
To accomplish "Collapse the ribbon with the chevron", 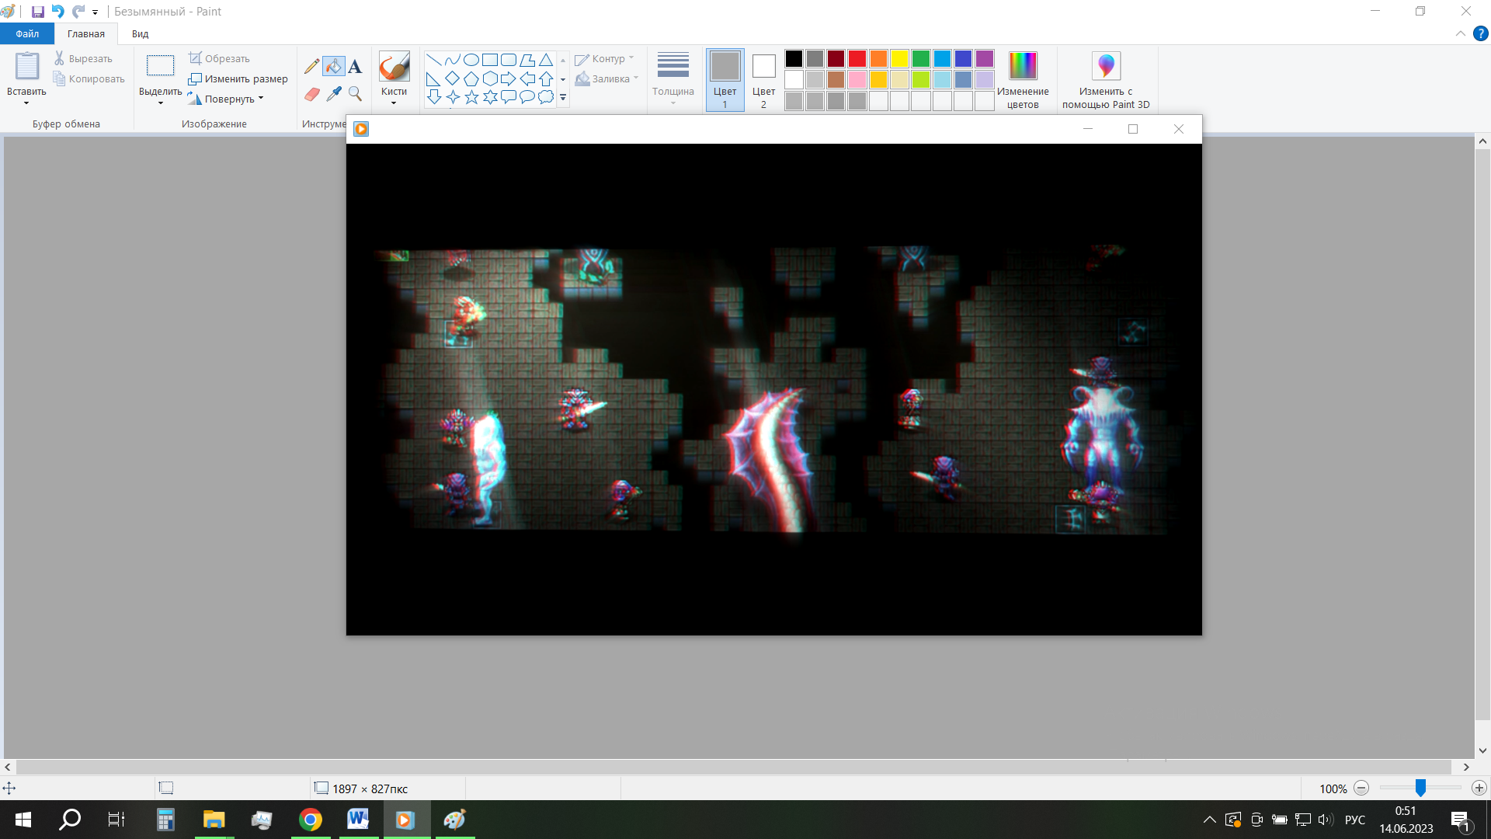I will [1460, 33].
